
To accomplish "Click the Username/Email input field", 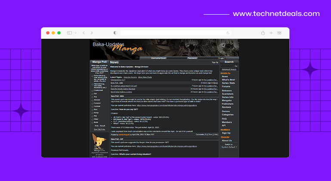I will [x=177, y=58].
